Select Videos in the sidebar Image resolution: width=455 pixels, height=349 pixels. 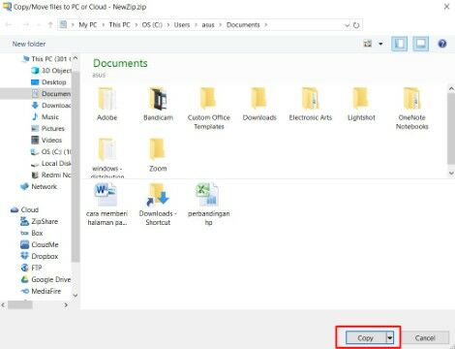tap(46, 141)
